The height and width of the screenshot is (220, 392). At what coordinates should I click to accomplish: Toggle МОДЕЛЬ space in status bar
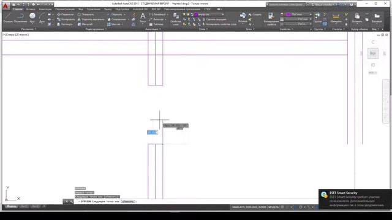(273, 207)
